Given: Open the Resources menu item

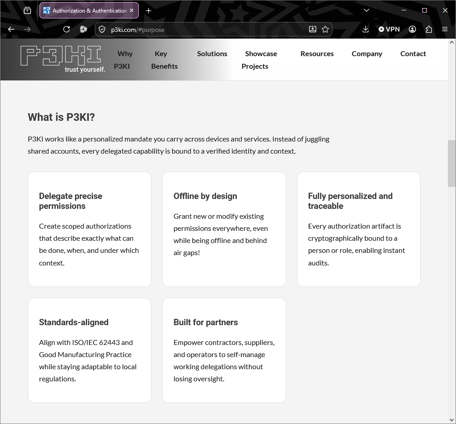Looking at the screenshot, I should click(317, 54).
